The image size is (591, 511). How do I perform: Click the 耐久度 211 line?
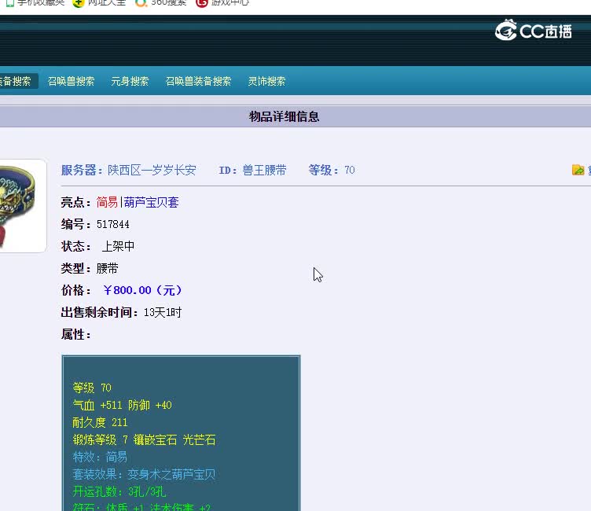[x=101, y=422]
